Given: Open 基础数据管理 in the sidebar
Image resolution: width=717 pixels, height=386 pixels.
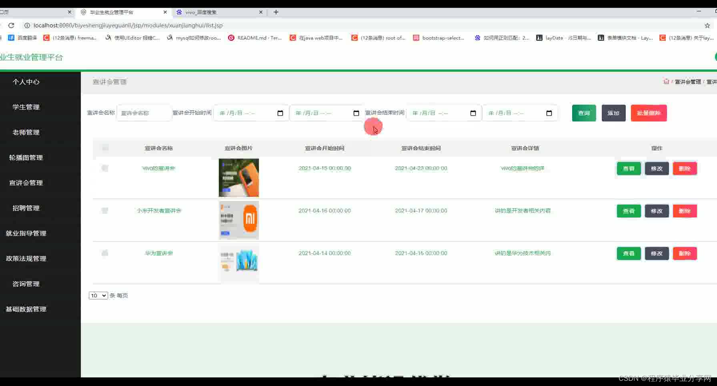Looking at the screenshot, I should [x=26, y=309].
